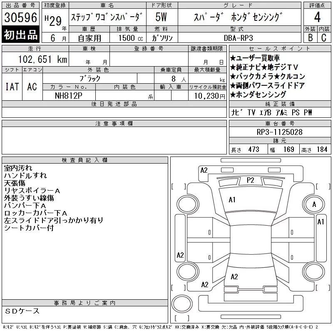Select the A2 mark on the left side sill

[x=180, y=255]
